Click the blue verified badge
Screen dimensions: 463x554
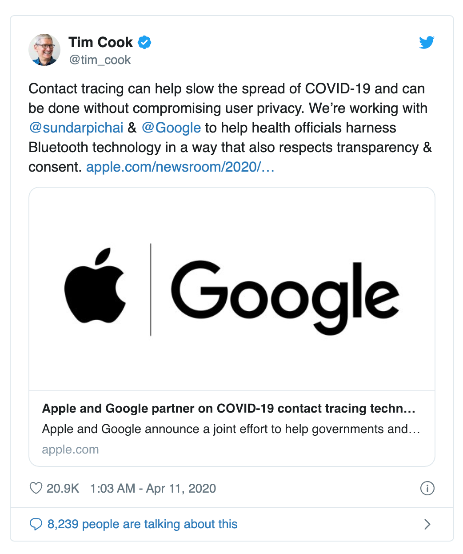144,42
